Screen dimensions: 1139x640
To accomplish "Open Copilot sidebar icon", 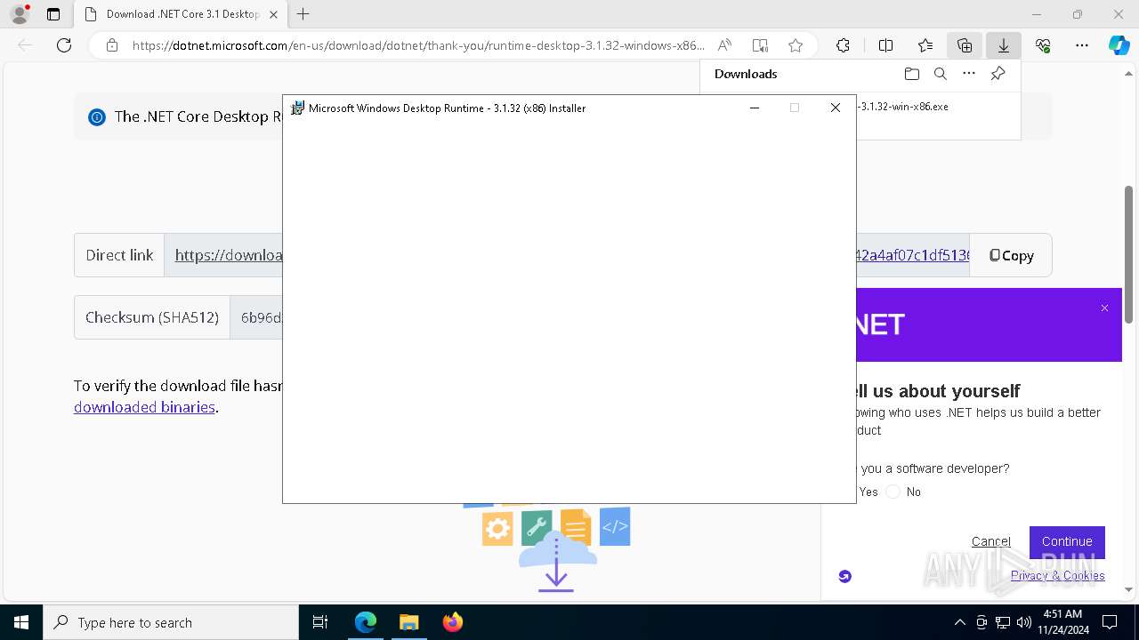I will (x=1119, y=45).
